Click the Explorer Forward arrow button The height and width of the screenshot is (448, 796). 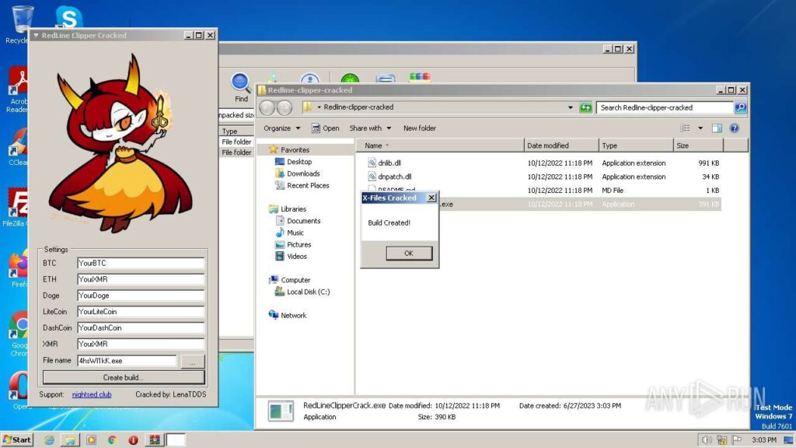click(285, 107)
